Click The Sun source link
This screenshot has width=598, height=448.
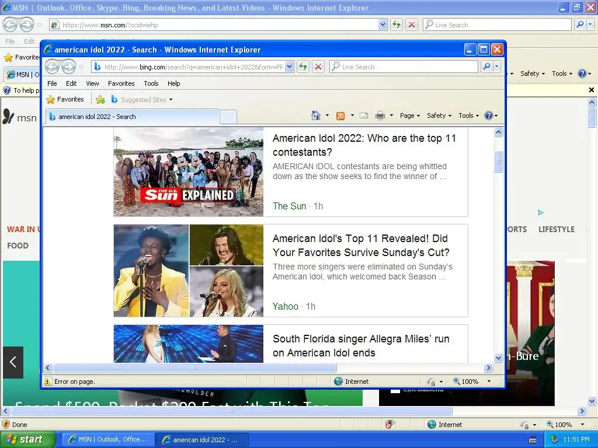[x=290, y=206]
